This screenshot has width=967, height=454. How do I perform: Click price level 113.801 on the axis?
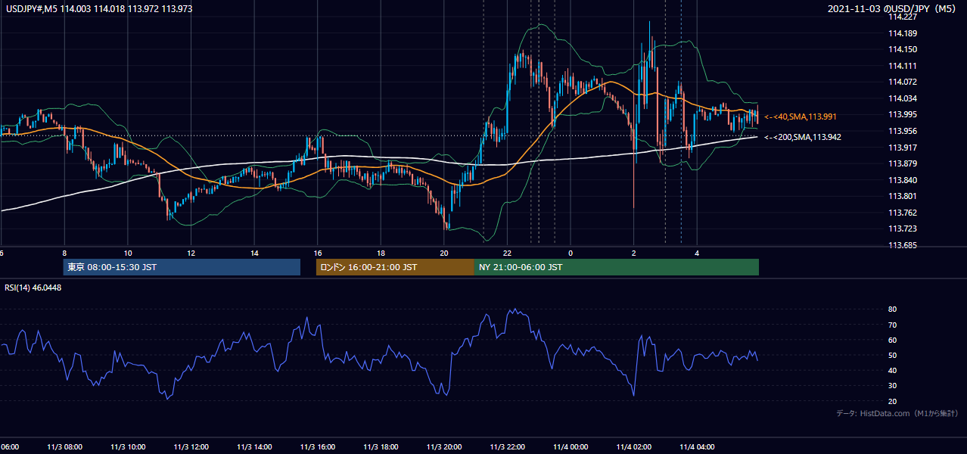tap(903, 197)
